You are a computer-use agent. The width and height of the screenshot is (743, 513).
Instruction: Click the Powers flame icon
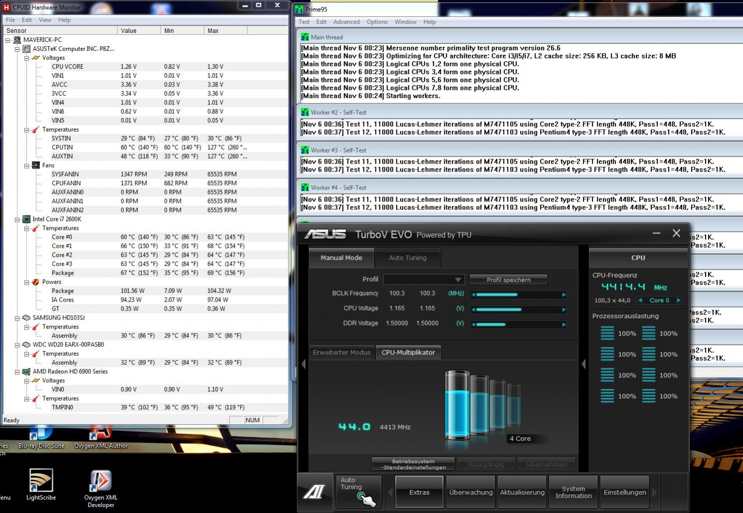point(36,282)
